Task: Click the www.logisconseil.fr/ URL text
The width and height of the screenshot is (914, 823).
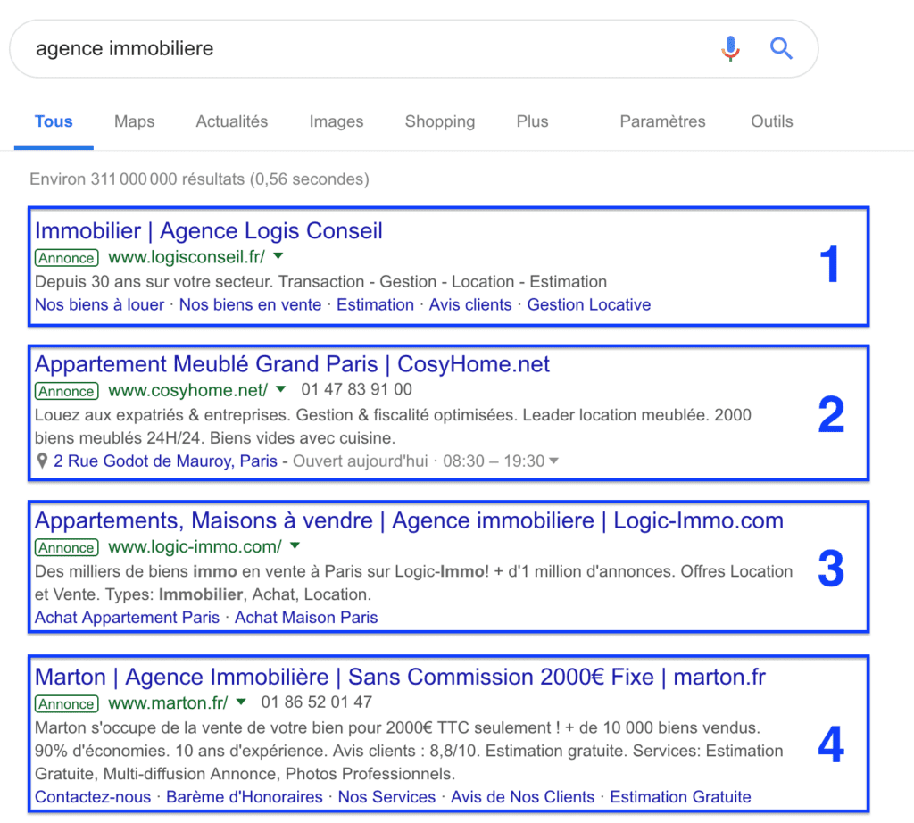Action: 187,257
